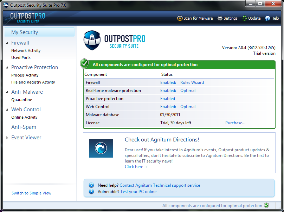This screenshot has width=284, height=212.
Task: Click the green Update arrows icon
Action: tap(245, 18)
